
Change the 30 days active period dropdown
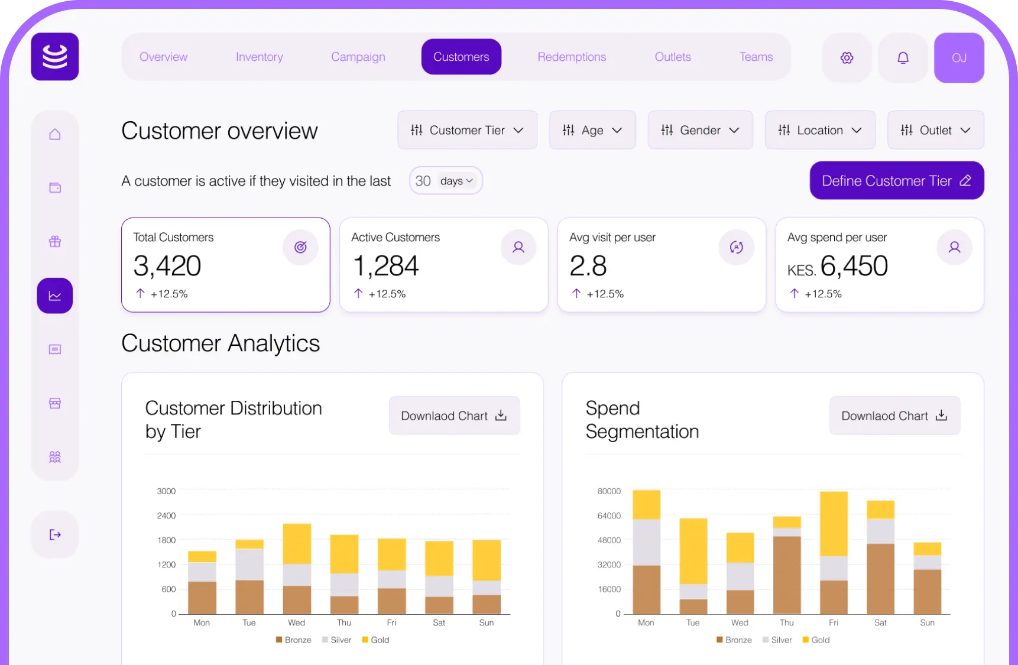[x=445, y=181]
